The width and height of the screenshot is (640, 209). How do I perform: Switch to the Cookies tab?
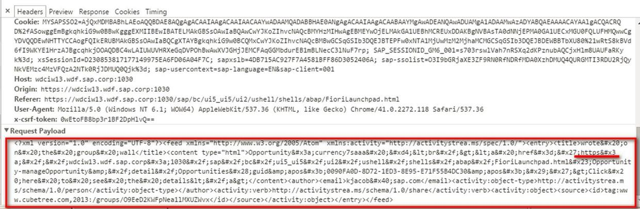(127, 11)
